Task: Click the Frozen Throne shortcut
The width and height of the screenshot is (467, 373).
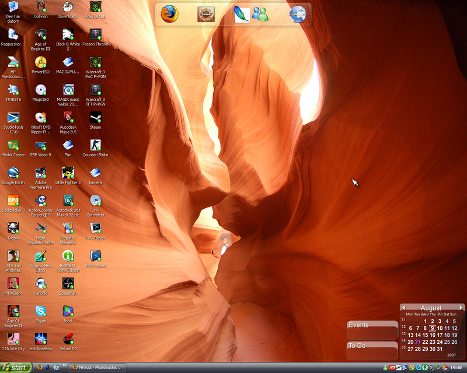Action: [x=95, y=34]
